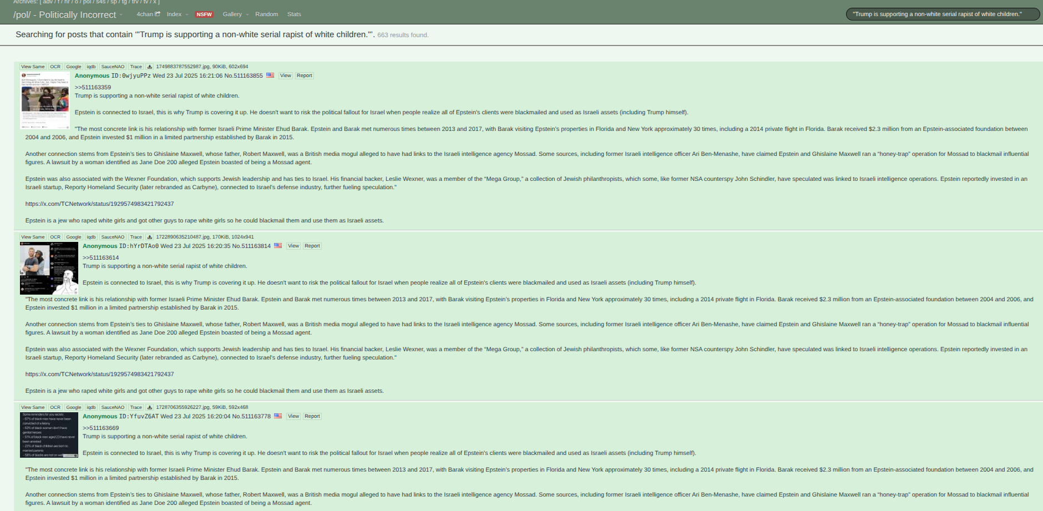The width and height of the screenshot is (1043, 511).
Task: Go to the Random page
Action: [x=266, y=14]
